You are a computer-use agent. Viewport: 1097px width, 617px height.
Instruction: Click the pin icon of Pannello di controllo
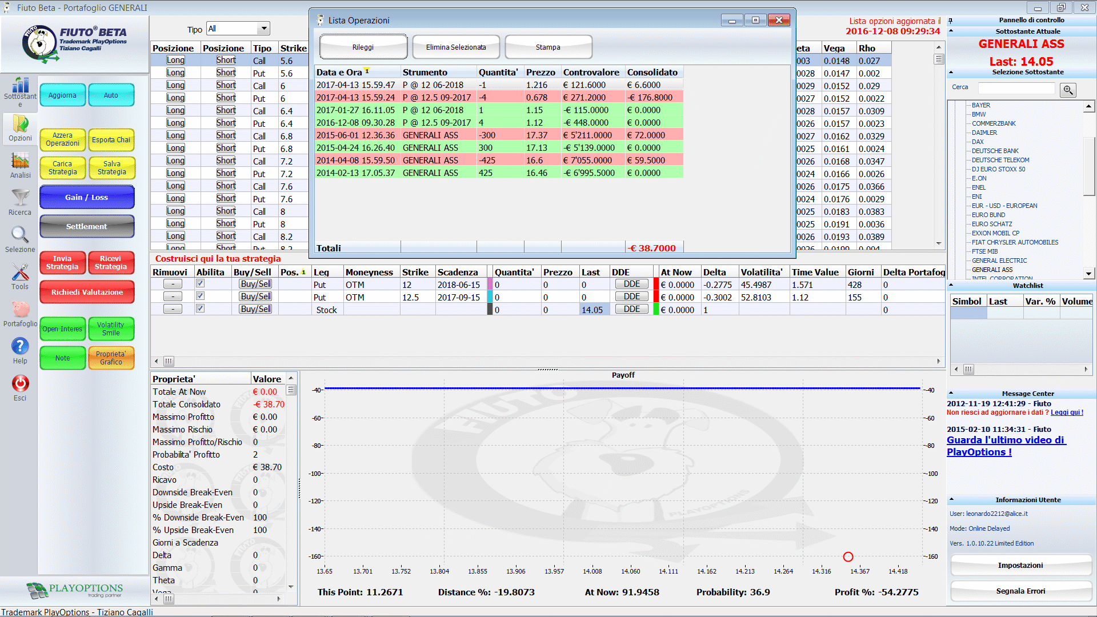pyautogui.click(x=951, y=21)
